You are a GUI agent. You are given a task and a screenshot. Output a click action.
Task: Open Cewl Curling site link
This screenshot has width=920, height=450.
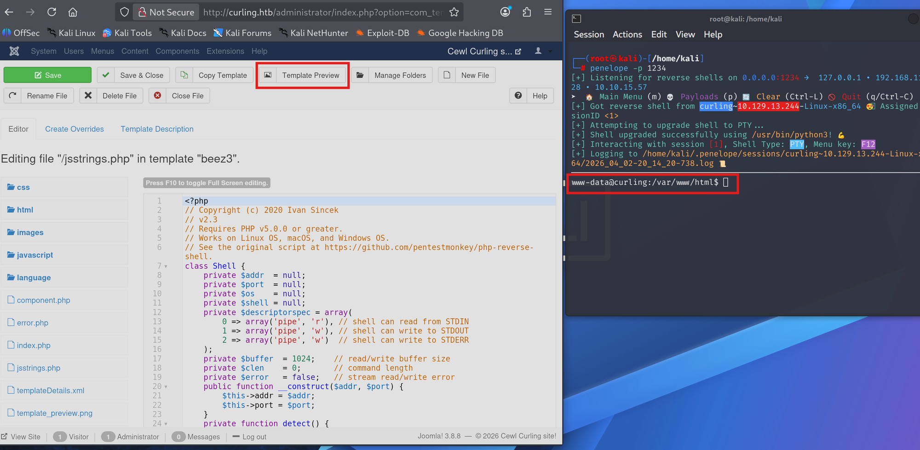tap(484, 51)
